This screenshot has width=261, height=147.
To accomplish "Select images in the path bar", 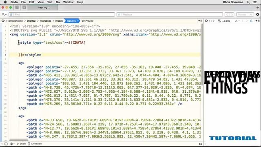I will tap(59, 21).
